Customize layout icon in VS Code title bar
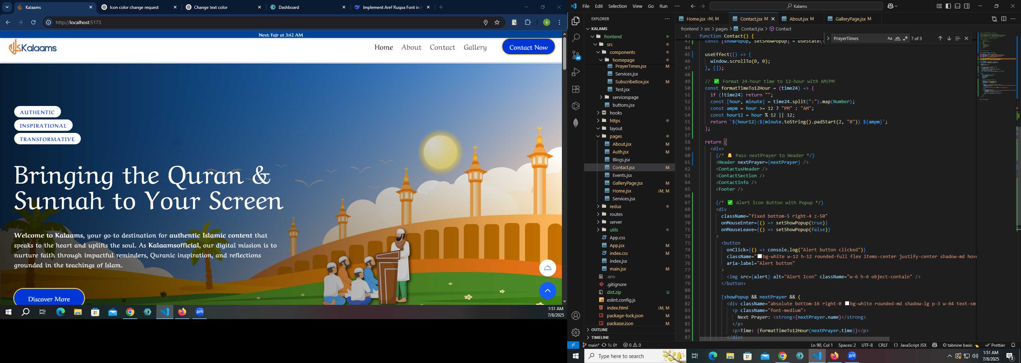The width and height of the screenshot is (1021, 363). click(939, 6)
